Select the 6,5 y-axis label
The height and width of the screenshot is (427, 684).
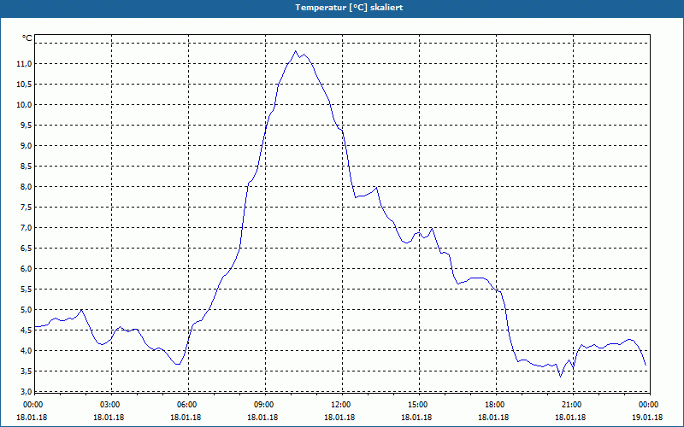(x=26, y=248)
